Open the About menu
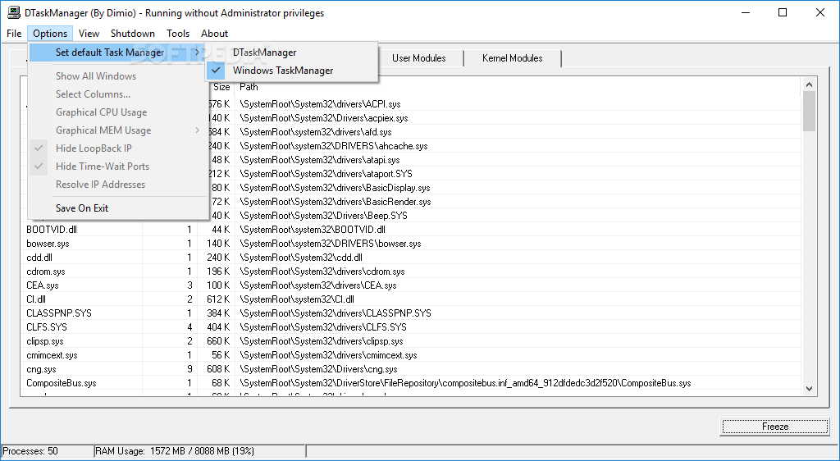Image resolution: width=840 pixels, height=461 pixels. tap(214, 33)
